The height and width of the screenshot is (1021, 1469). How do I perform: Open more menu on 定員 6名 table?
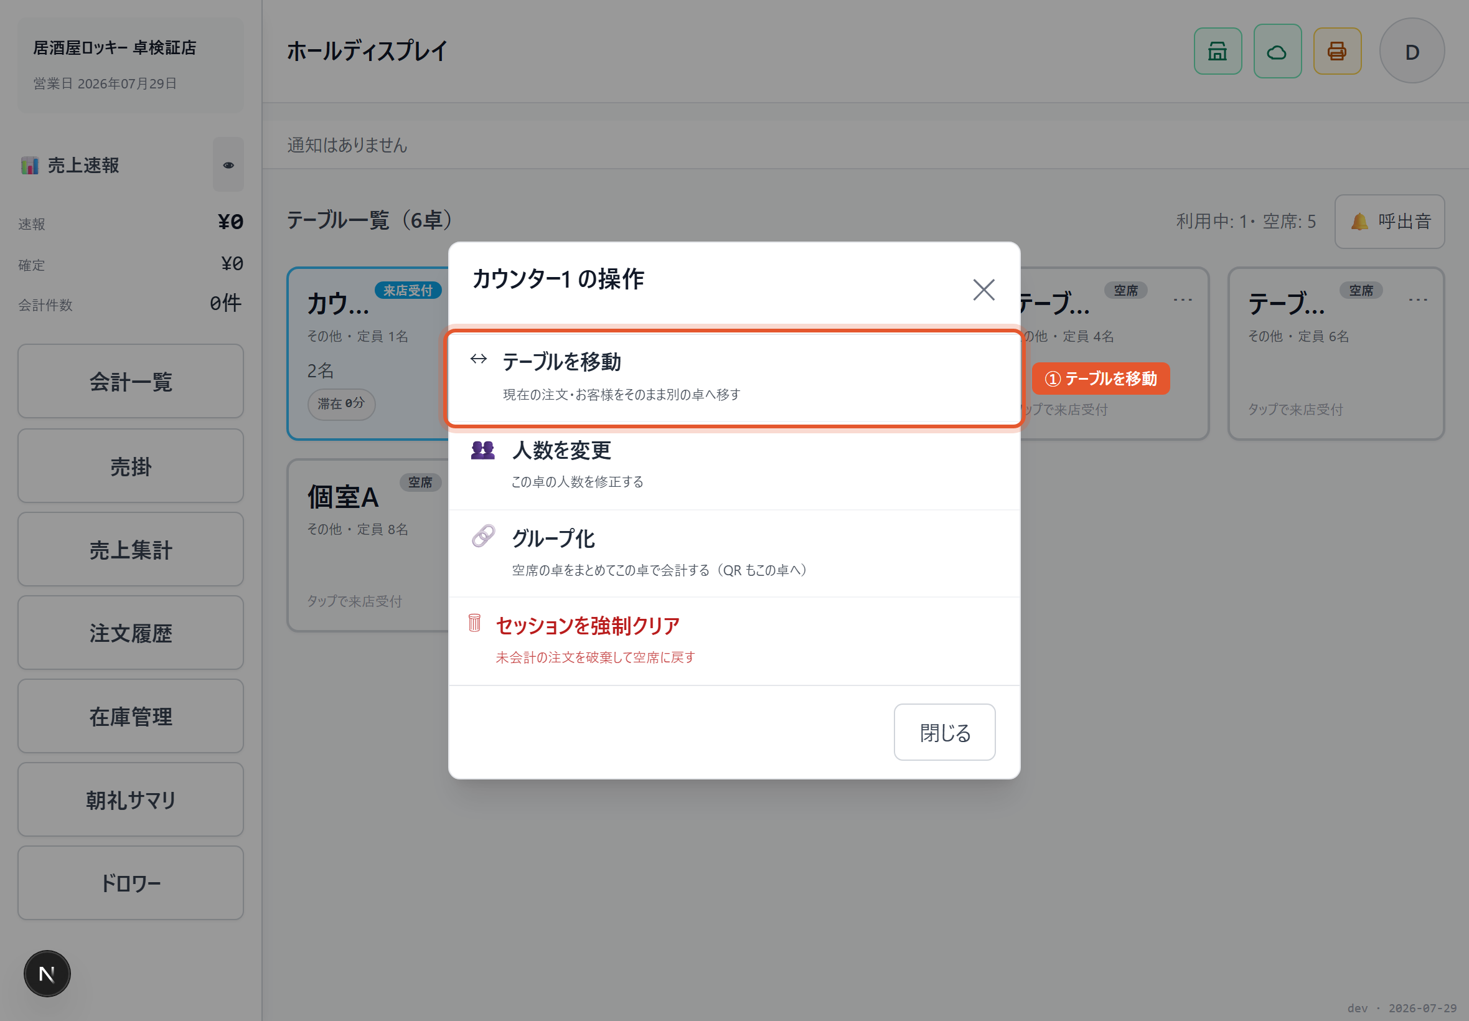pyautogui.click(x=1418, y=299)
